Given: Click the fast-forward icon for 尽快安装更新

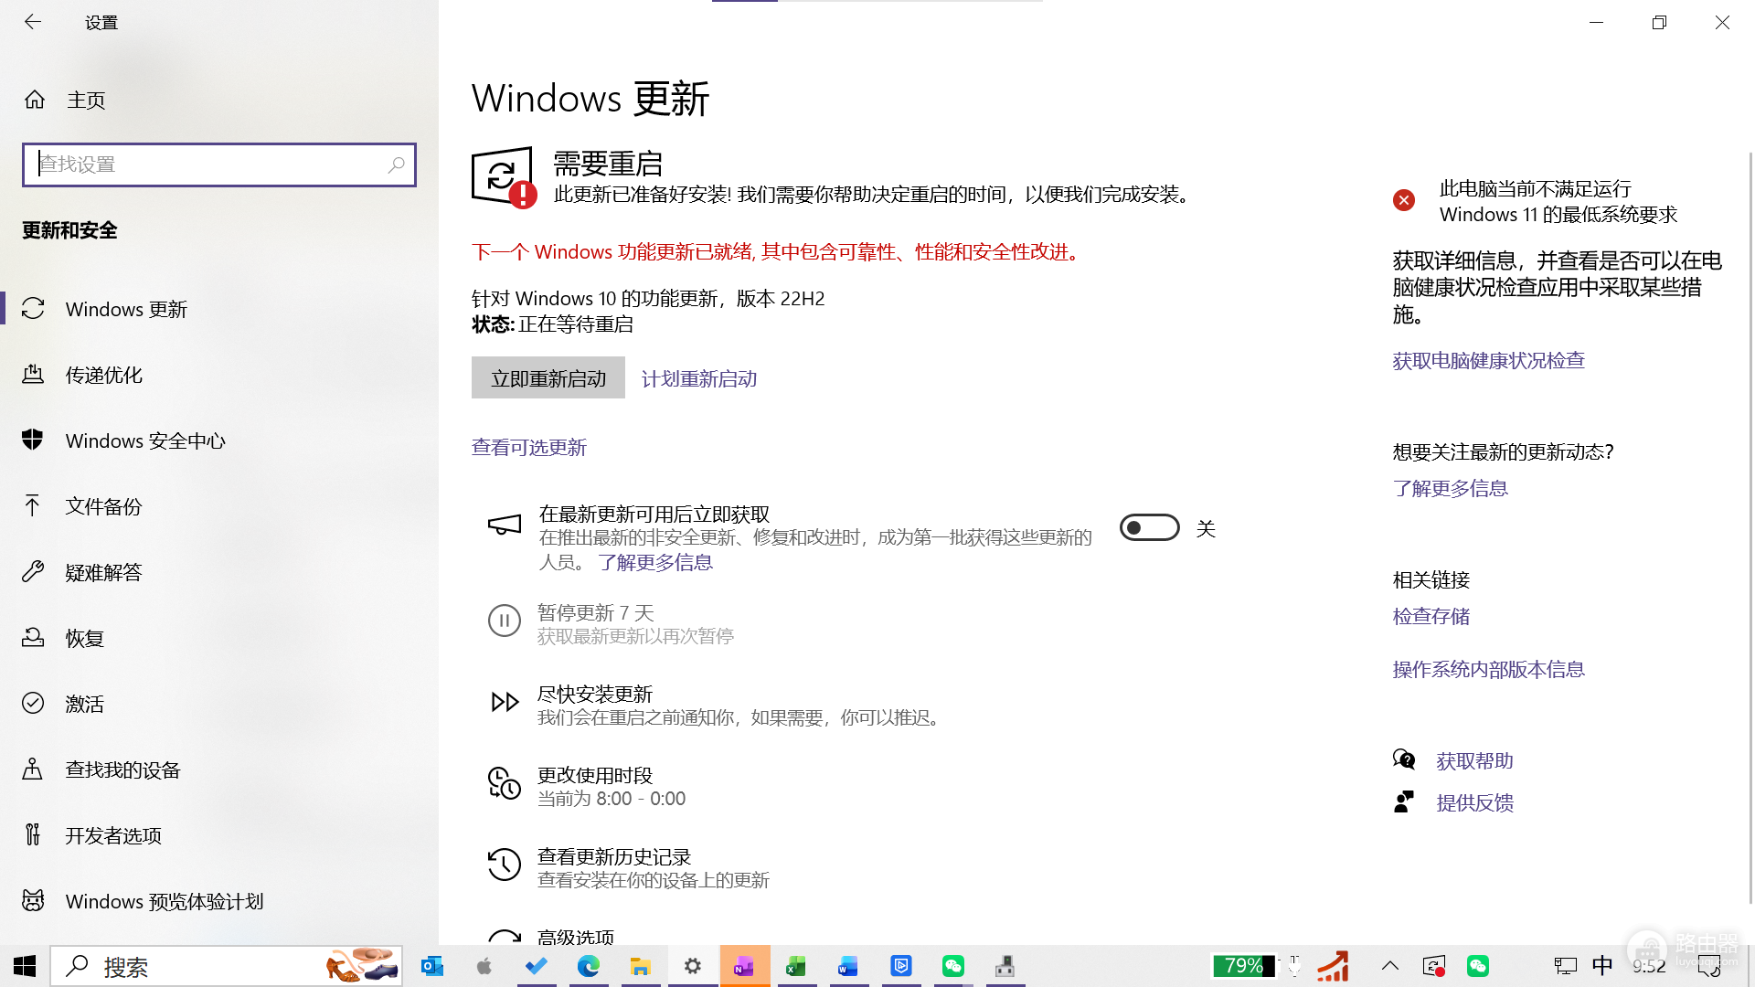Looking at the screenshot, I should click(505, 702).
